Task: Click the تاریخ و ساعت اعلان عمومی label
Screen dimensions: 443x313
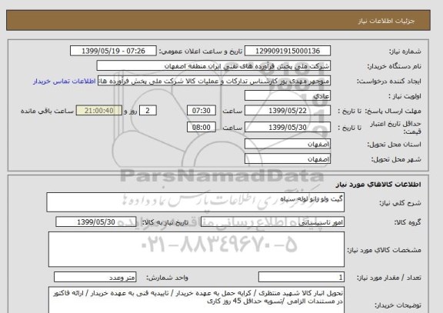Action: click(201, 52)
